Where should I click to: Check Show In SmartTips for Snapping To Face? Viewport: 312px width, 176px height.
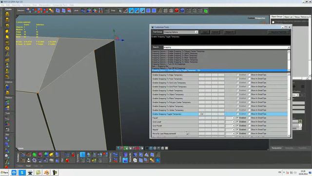249,79
